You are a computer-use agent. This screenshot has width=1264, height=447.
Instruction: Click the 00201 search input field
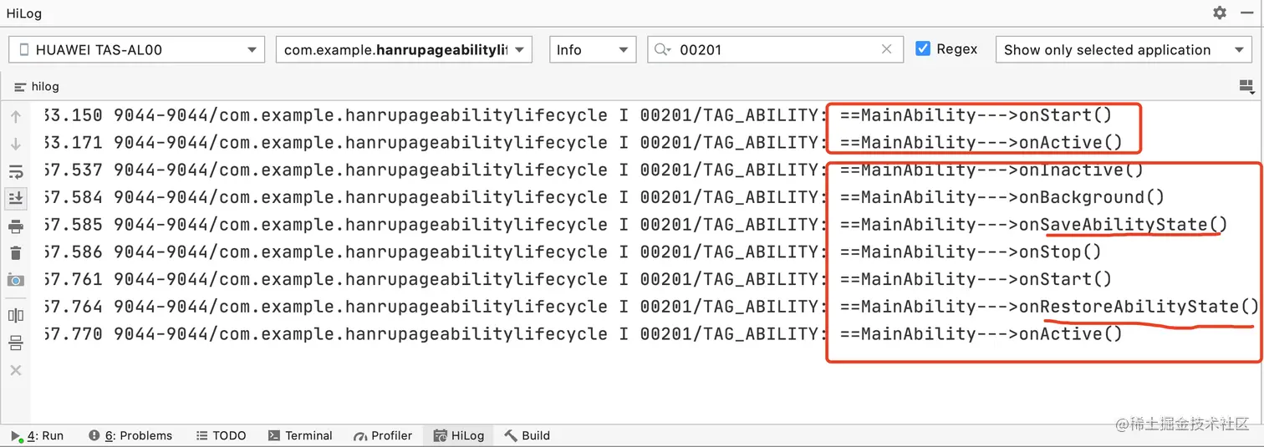775,50
